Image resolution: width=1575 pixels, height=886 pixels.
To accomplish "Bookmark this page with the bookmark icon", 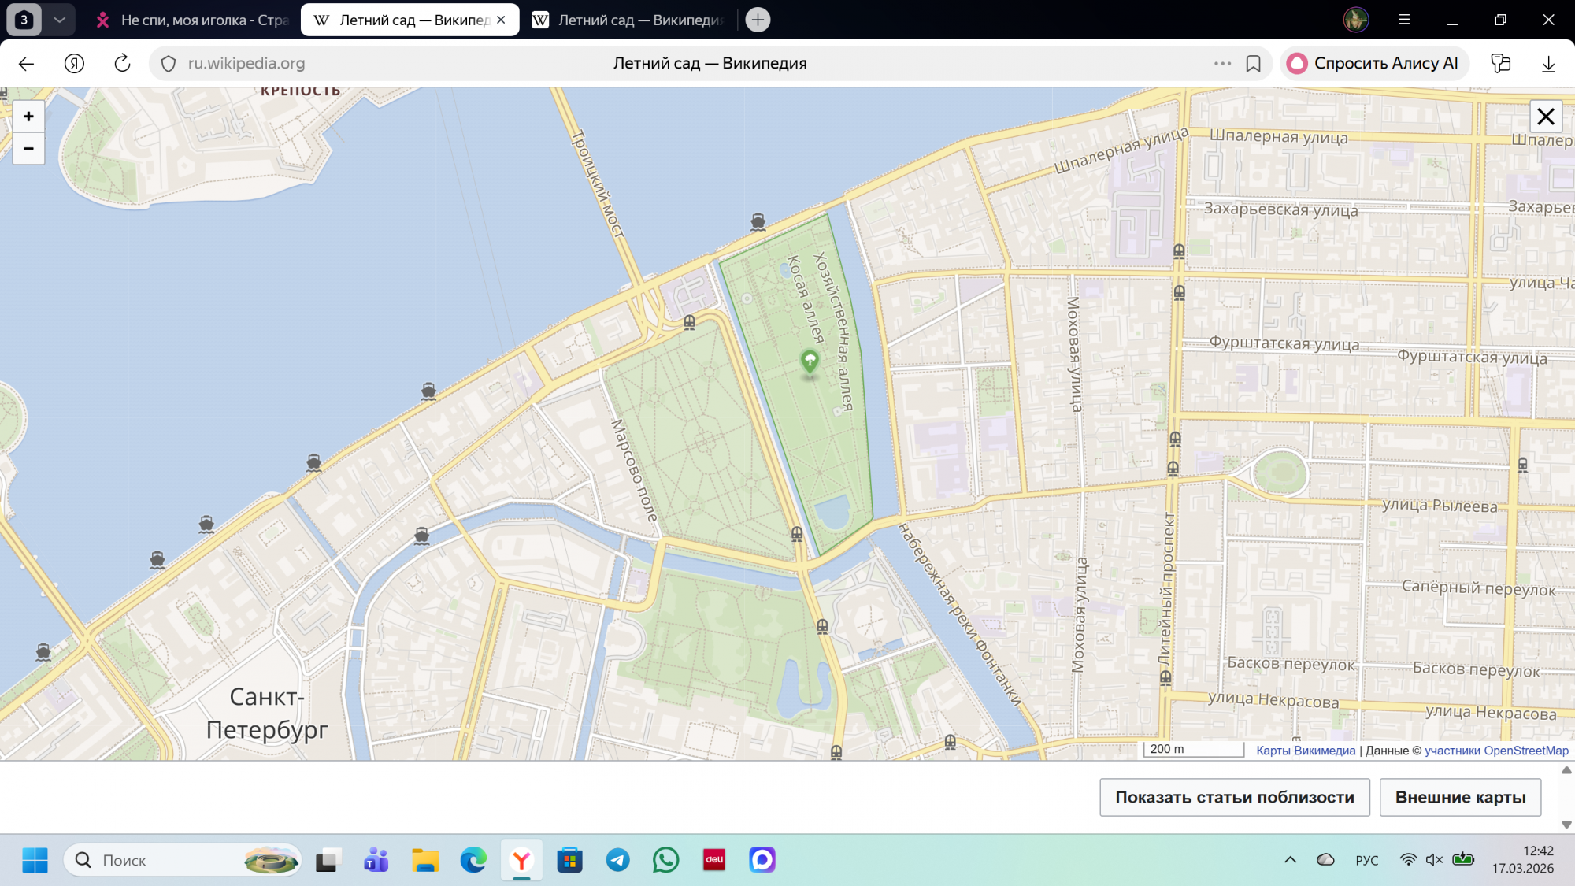I will [x=1254, y=63].
